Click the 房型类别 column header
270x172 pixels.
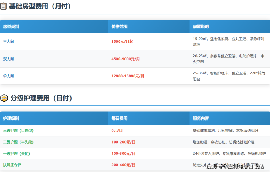point(11,27)
